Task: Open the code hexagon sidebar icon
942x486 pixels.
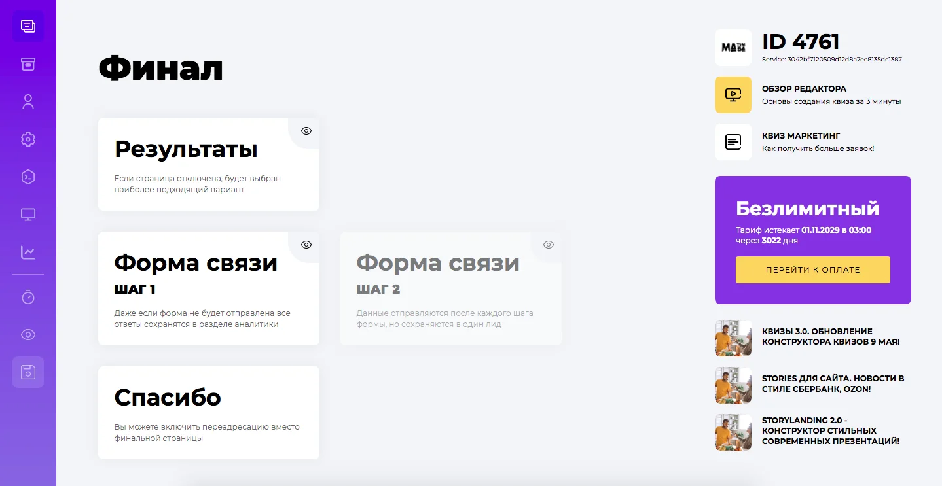Action: [28, 177]
